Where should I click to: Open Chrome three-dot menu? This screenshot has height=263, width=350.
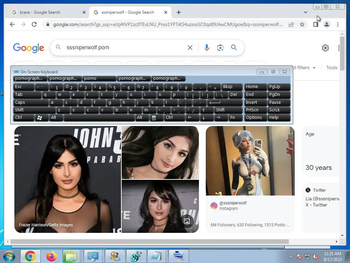[338, 24]
